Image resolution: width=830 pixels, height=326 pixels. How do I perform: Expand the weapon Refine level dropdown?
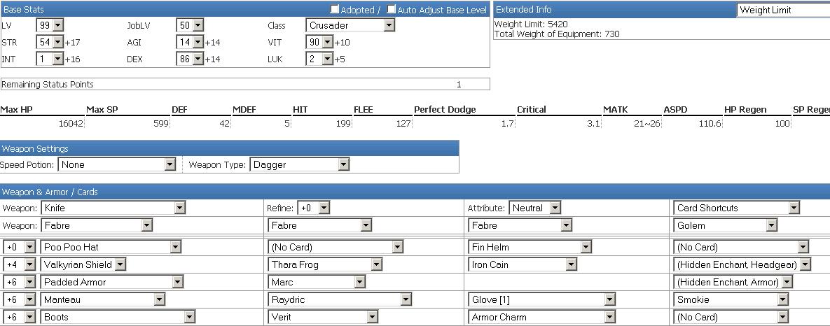click(x=313, y=208)
